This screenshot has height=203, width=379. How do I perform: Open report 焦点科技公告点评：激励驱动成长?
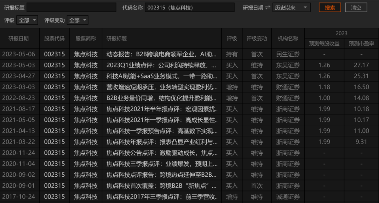pos(162,153)
